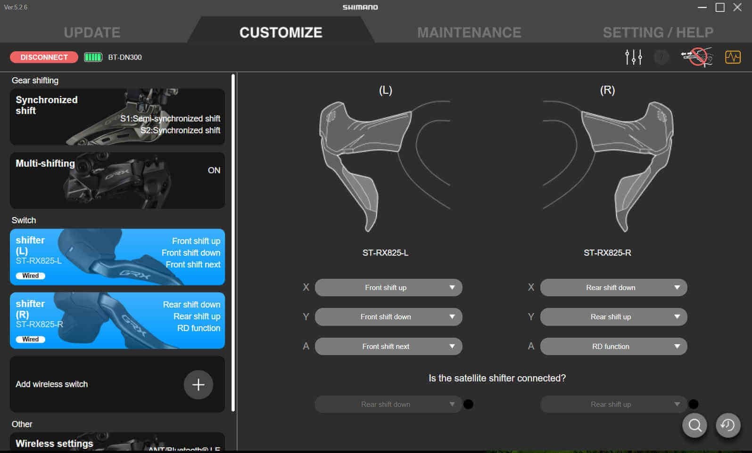The height and width of the screenshot is (453, 752).
Task: Open the preset sliders settings icon
Action: pos(633,57)
